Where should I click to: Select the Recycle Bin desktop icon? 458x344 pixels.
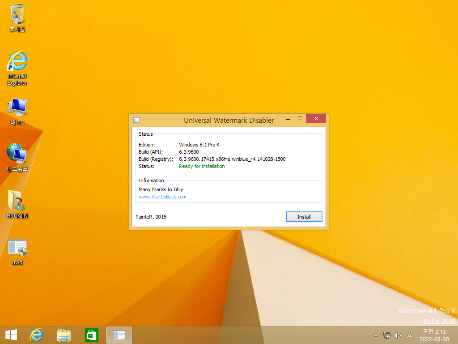[17, 18]
